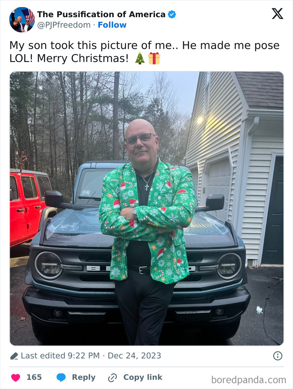This screenshot has height=389, width=293.
Task: Click the reply speech bubble icon
Action: pyautogui.click(x=61, y=377)
